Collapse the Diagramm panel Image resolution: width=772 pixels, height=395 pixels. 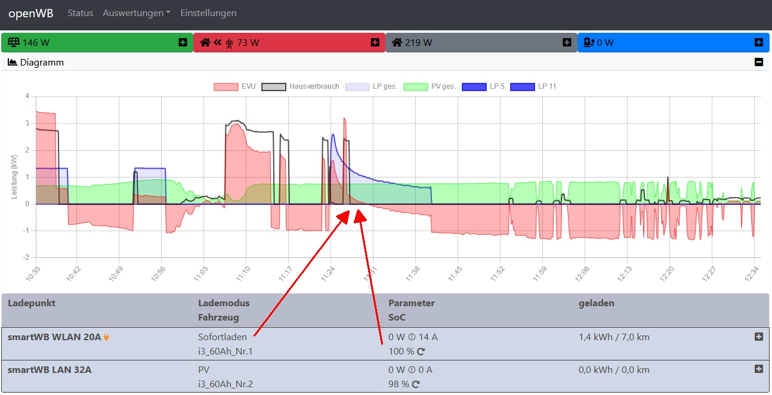click(758, 62)
